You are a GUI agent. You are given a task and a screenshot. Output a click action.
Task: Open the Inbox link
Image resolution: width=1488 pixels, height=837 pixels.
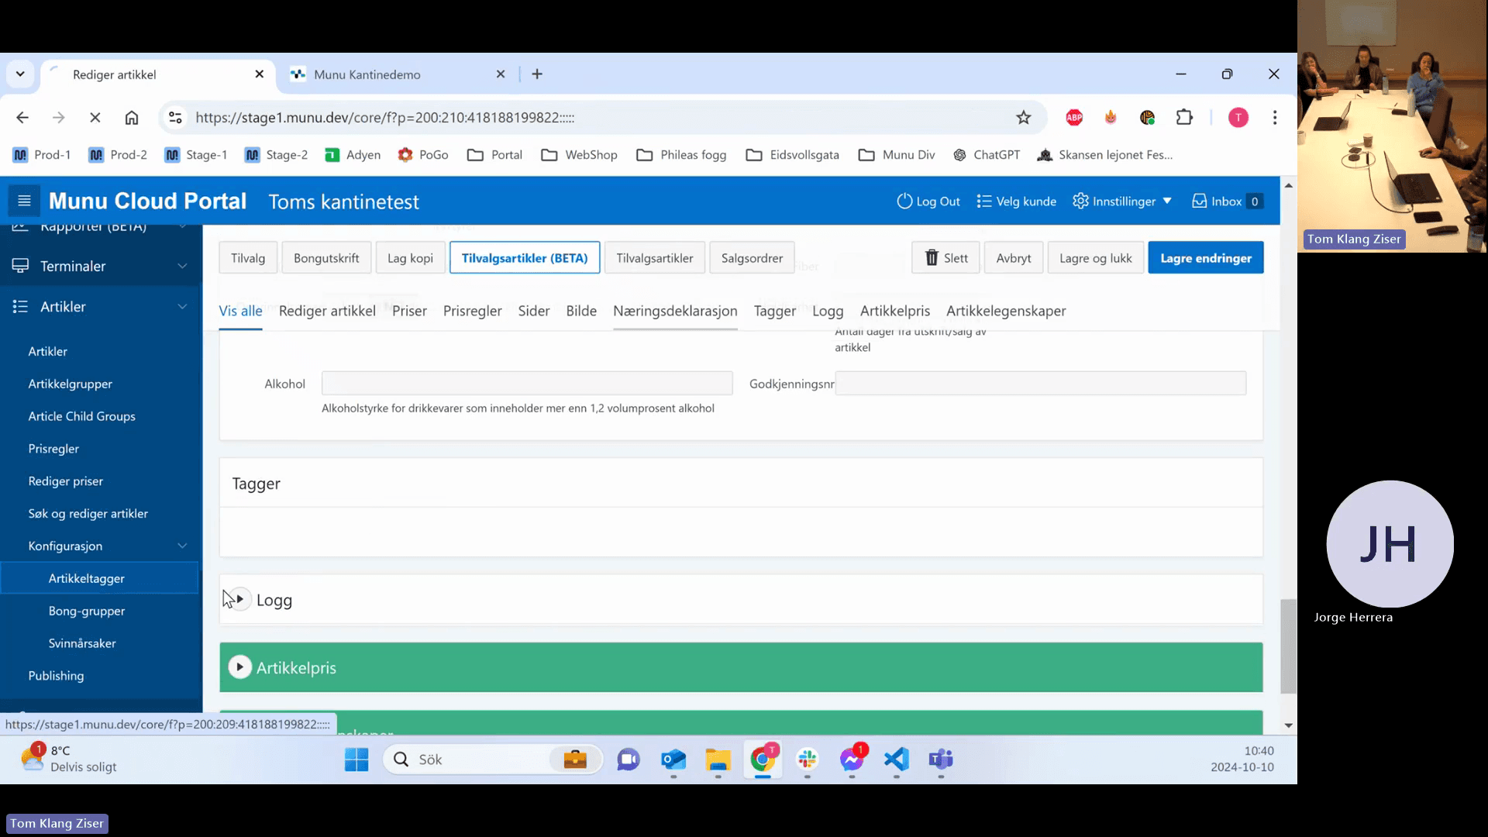click(x=1228, y=201)
